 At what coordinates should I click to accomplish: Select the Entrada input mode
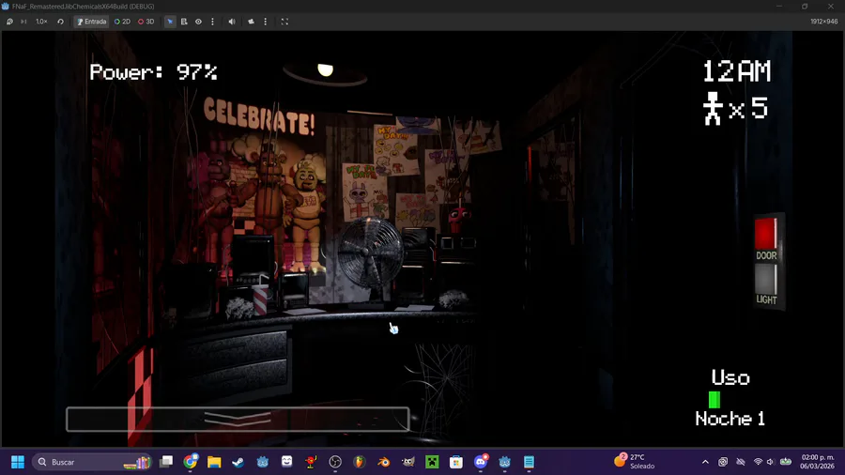(91, 22)
